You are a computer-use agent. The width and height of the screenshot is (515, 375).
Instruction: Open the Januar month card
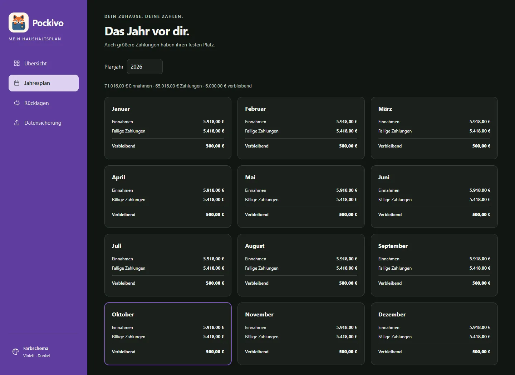click(168, 128)
